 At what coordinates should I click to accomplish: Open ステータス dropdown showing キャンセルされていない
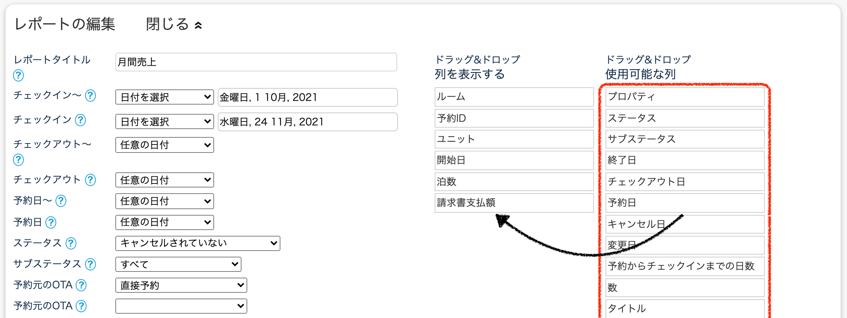[x=198, y=243]
